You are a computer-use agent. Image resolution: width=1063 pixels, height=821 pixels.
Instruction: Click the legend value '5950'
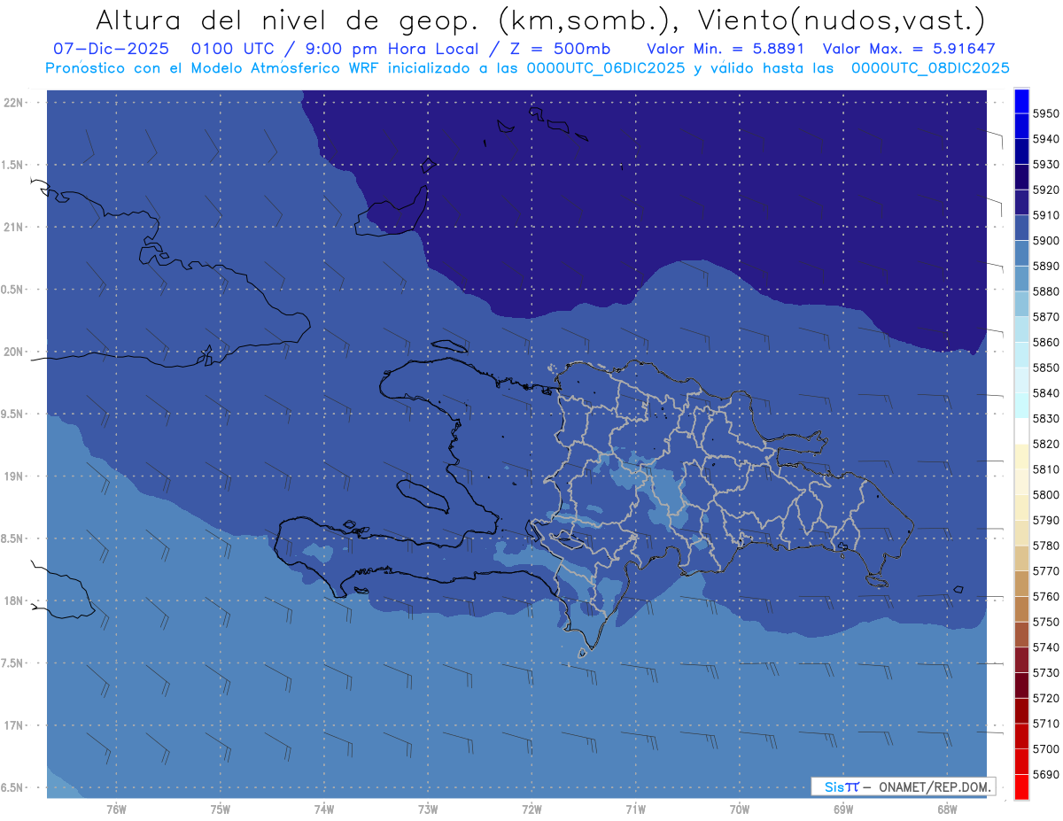[1045, 113]
